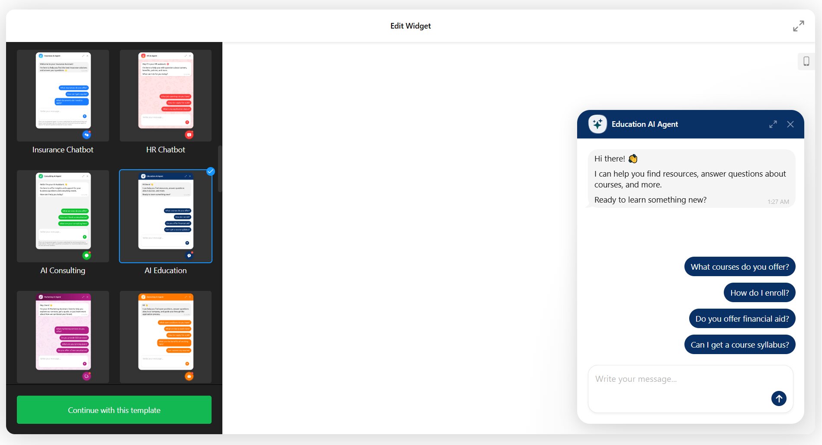
Task: Ask "What courses do you offer?"
Action: 739,267
